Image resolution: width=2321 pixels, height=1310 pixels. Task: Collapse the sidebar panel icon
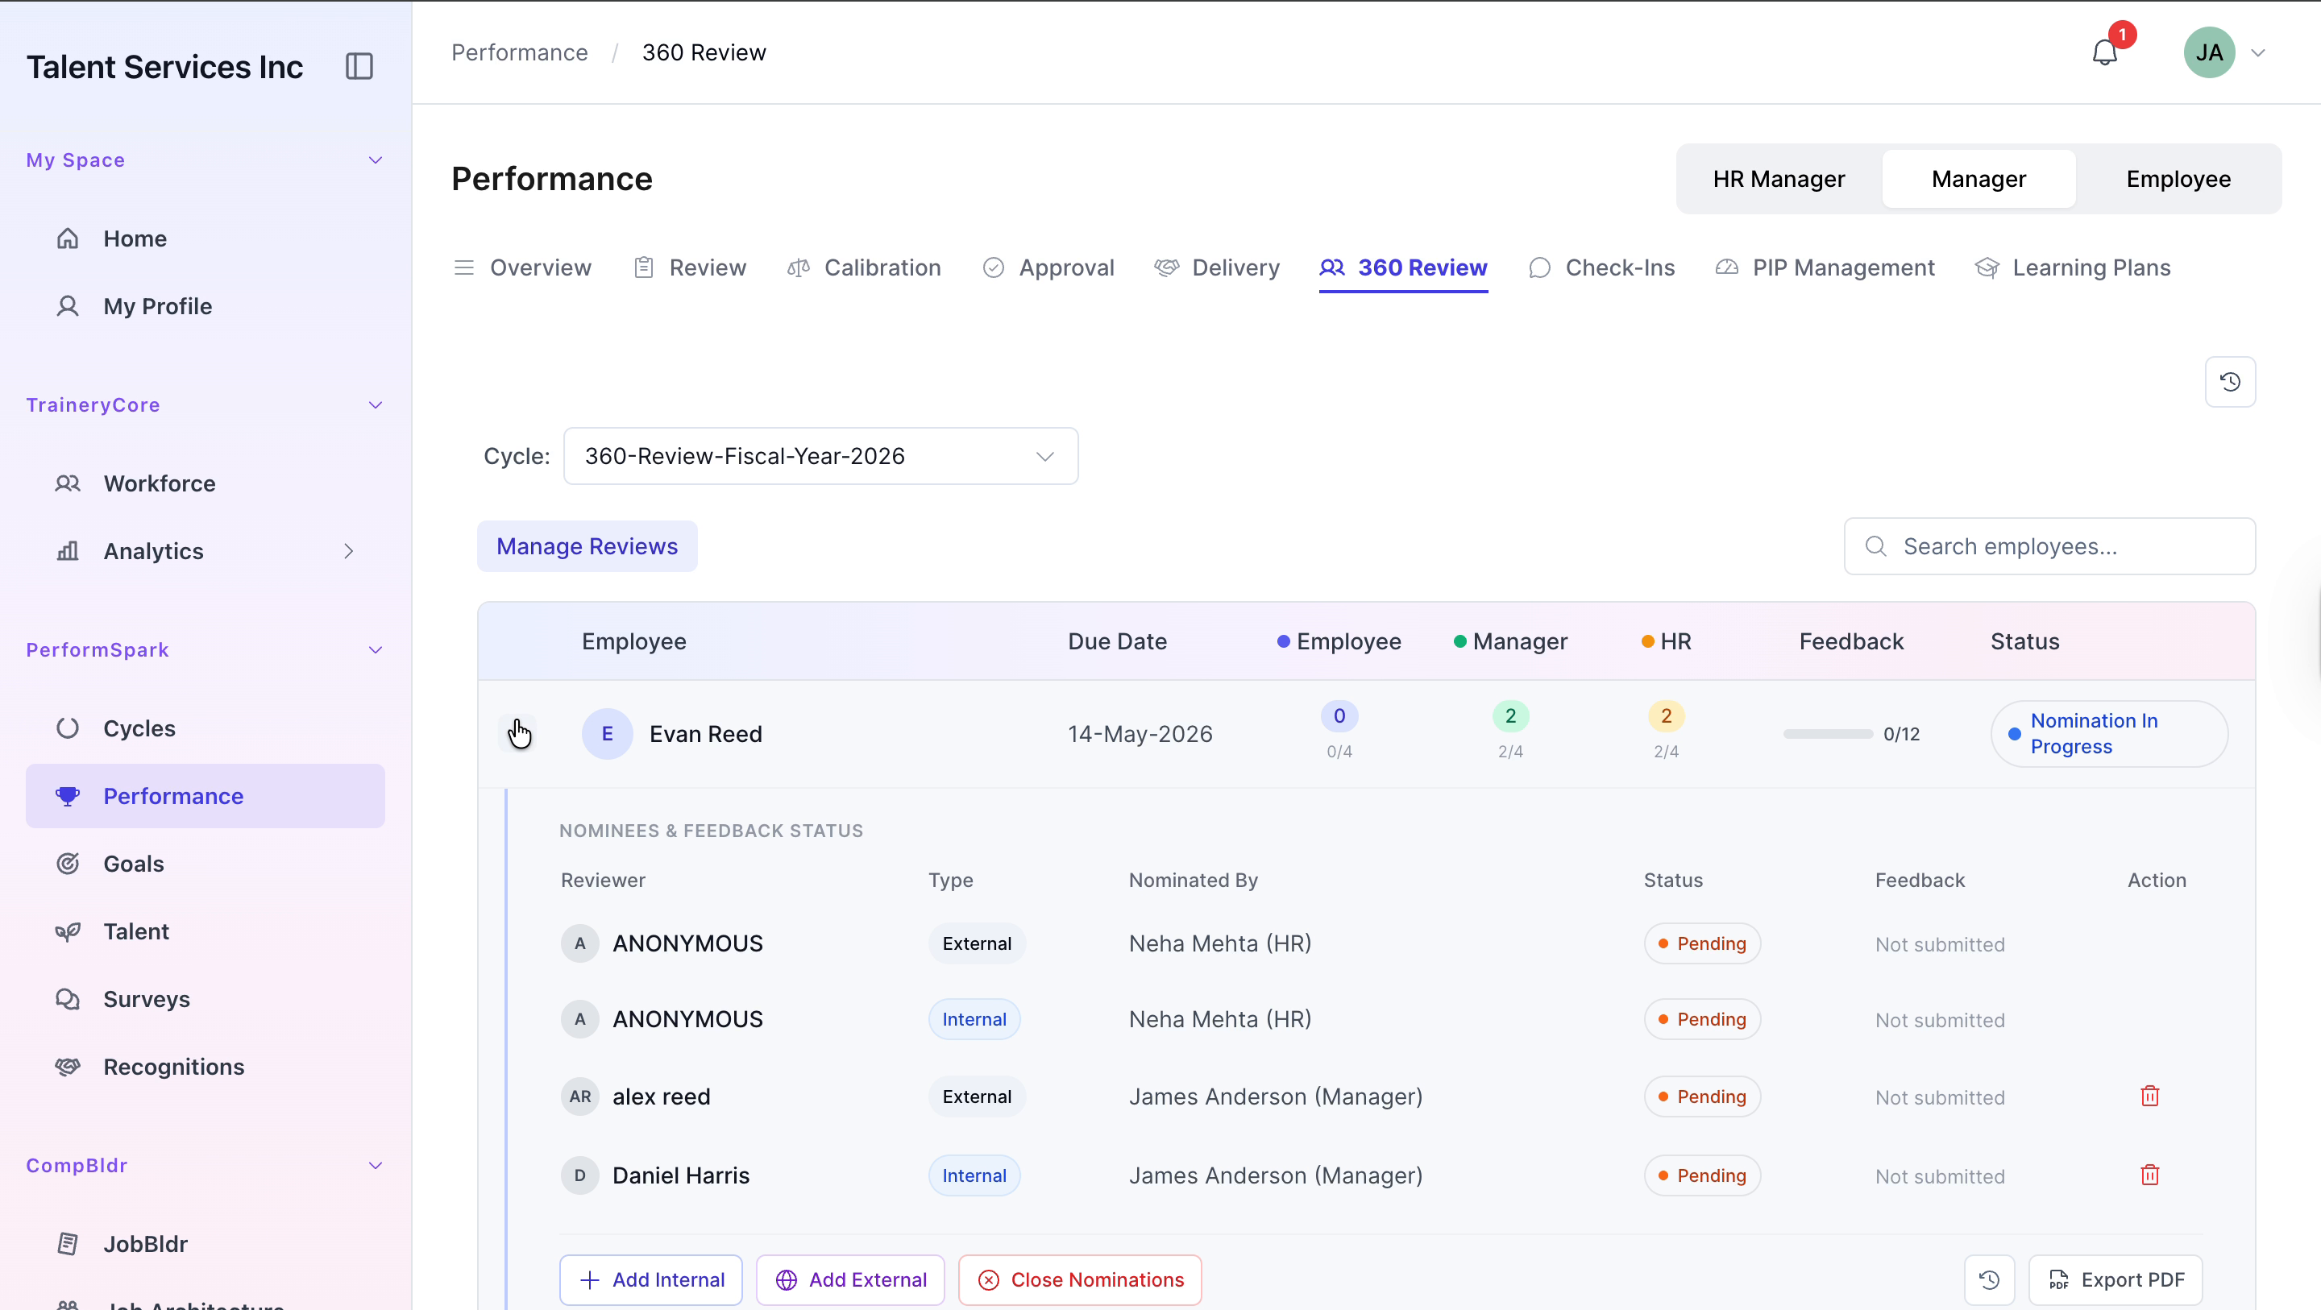pos(359,66)
